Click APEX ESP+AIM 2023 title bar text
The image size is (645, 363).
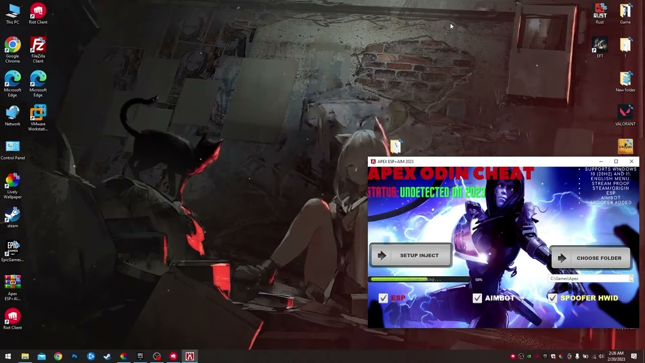click(x=396, y=161)
